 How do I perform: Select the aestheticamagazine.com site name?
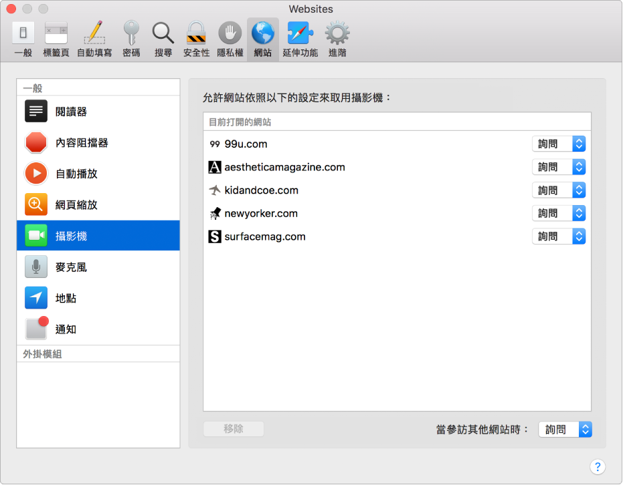(285, 168)
